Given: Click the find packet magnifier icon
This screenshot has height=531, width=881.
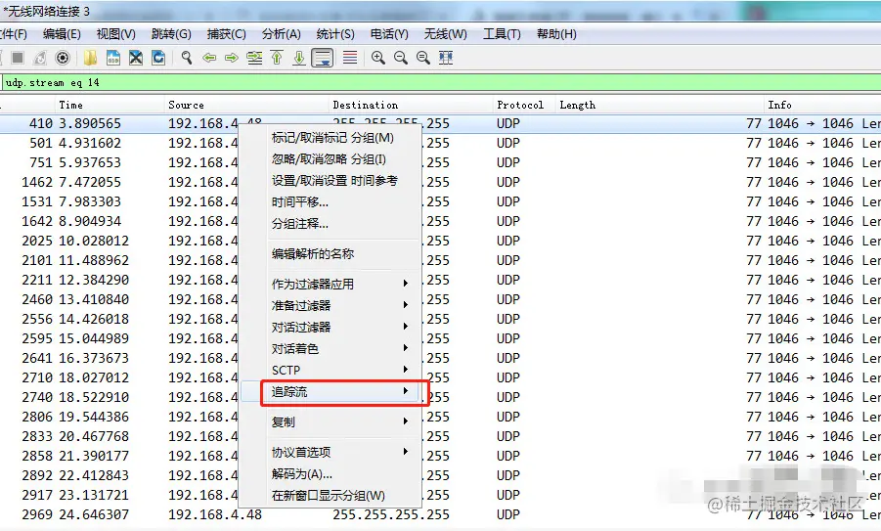Looking at the screenshot, I should [187, 58].
